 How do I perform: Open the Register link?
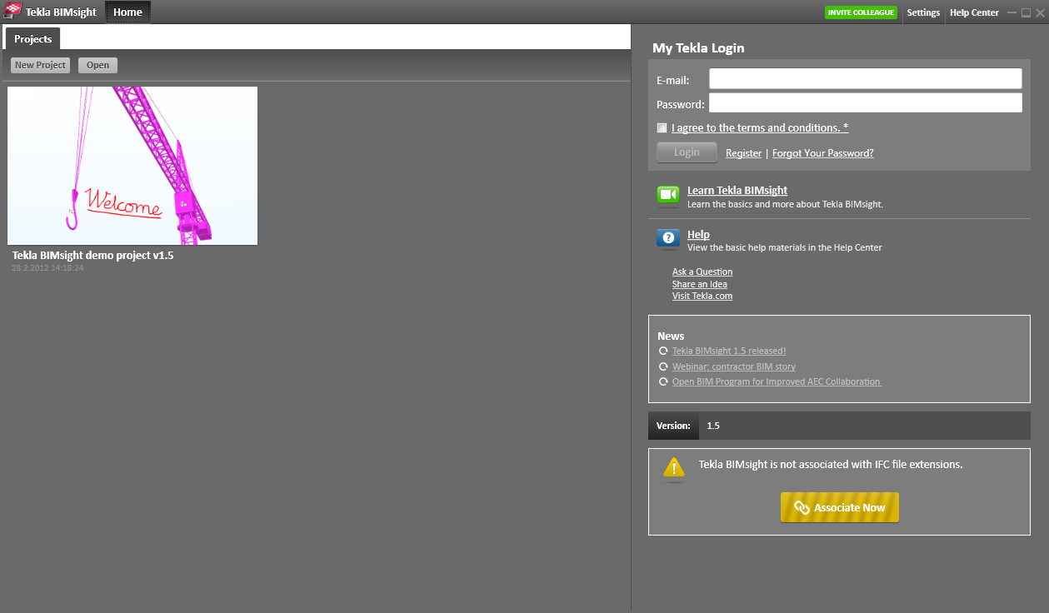(x=743, y=153)
